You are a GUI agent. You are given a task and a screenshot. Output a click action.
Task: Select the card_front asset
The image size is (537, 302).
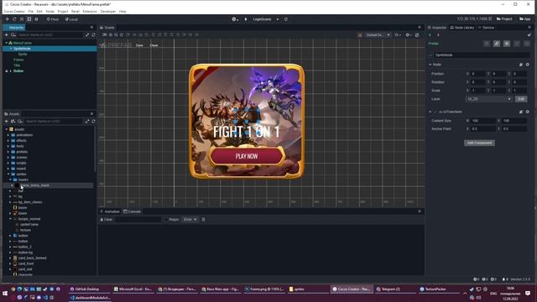[26, 263]
